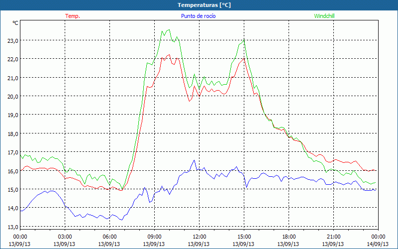Click the 03:00 time axis label
398x249 pixels.
click(x=65, y=237)
